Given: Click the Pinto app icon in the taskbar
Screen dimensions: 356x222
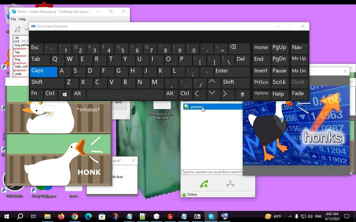Looking at the screenshot, I should 211,216.
